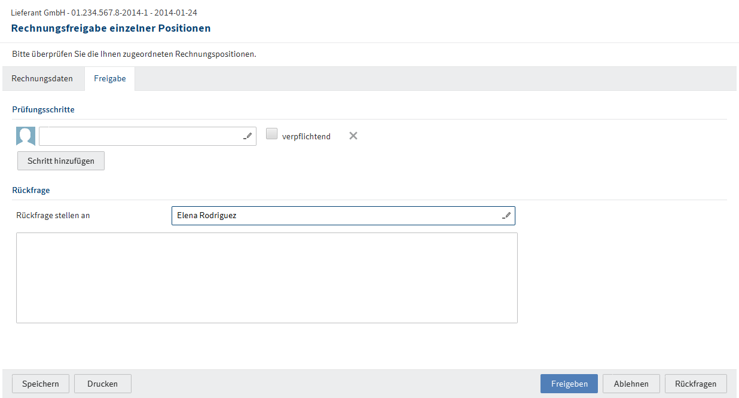The image size is (739, 398).
Task: Click the title Rechnungsfreigabe einzelner Positionen
Action: click(111, 28)
